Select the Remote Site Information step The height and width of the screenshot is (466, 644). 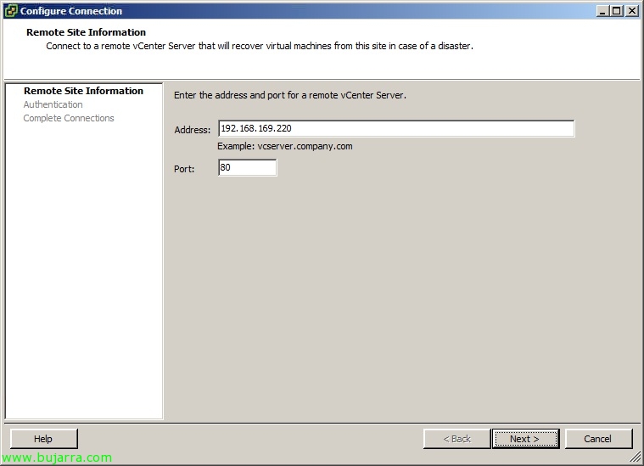(x=83, y=91)
